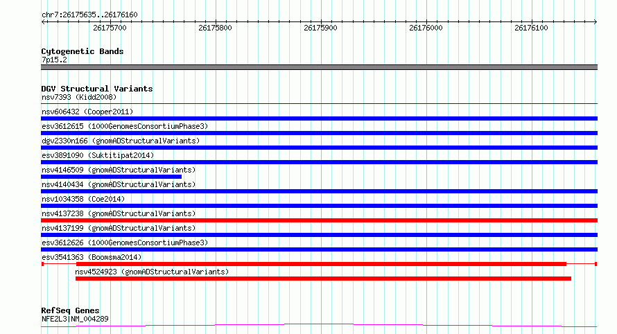Click the dgv2330n166 (gnomADStructuralVariants) label
The image size is (617, 334).
pyautogui.click(x=121, y=141)
